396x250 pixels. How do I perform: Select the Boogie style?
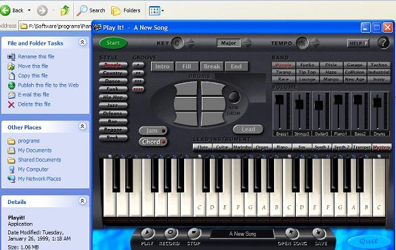[x=113, y=65]
